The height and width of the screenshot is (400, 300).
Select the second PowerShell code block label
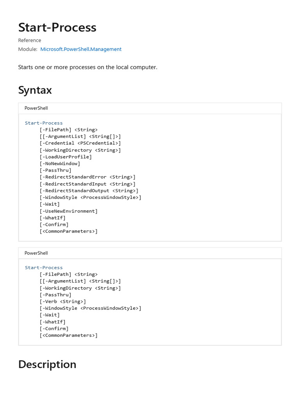point(36,253)
